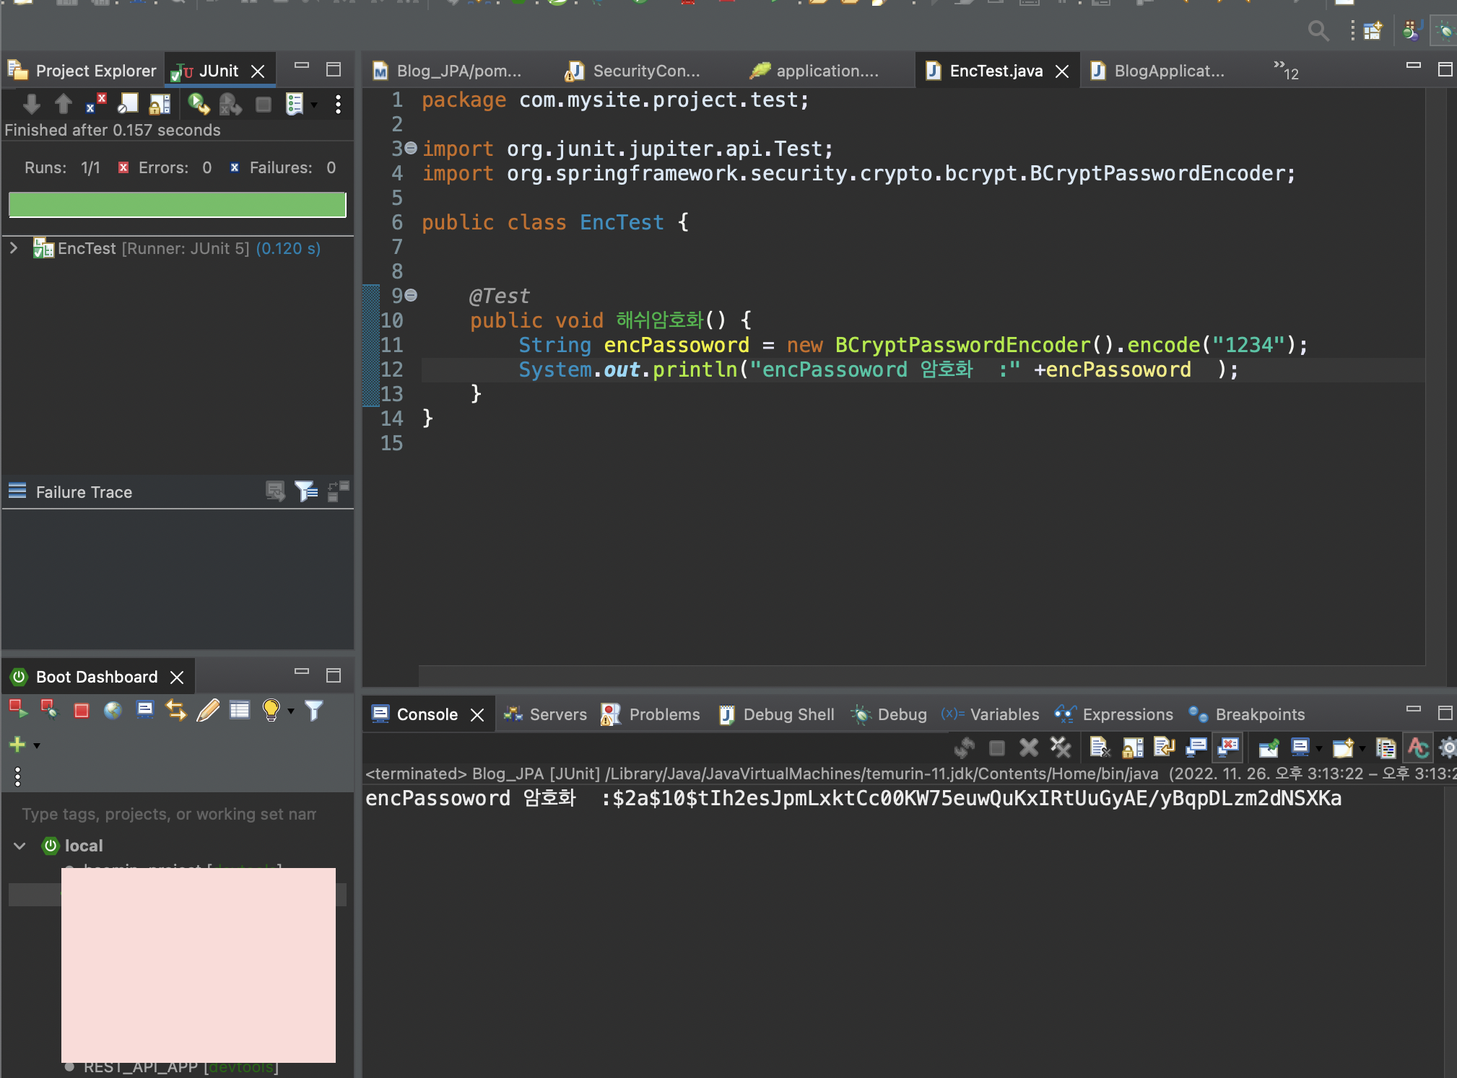The width and height of the screenshot is (1457, 1078).
Task: Toggle Boot Dashboard filter funnel icon
Action: coord(314,710)
